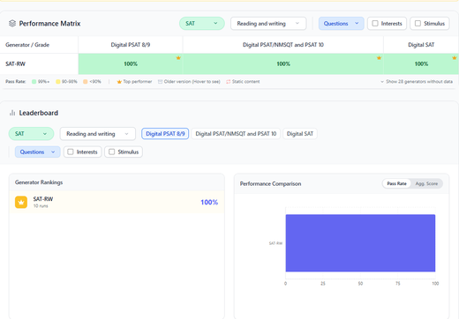The height and width of the screenshot is (319, 459).
Task: Expand Show 28 generators without data
Action: (x=417, y=82)
